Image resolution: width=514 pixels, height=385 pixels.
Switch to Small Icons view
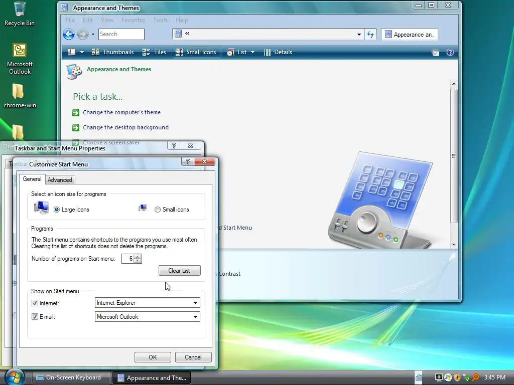[x=196, y=52]
